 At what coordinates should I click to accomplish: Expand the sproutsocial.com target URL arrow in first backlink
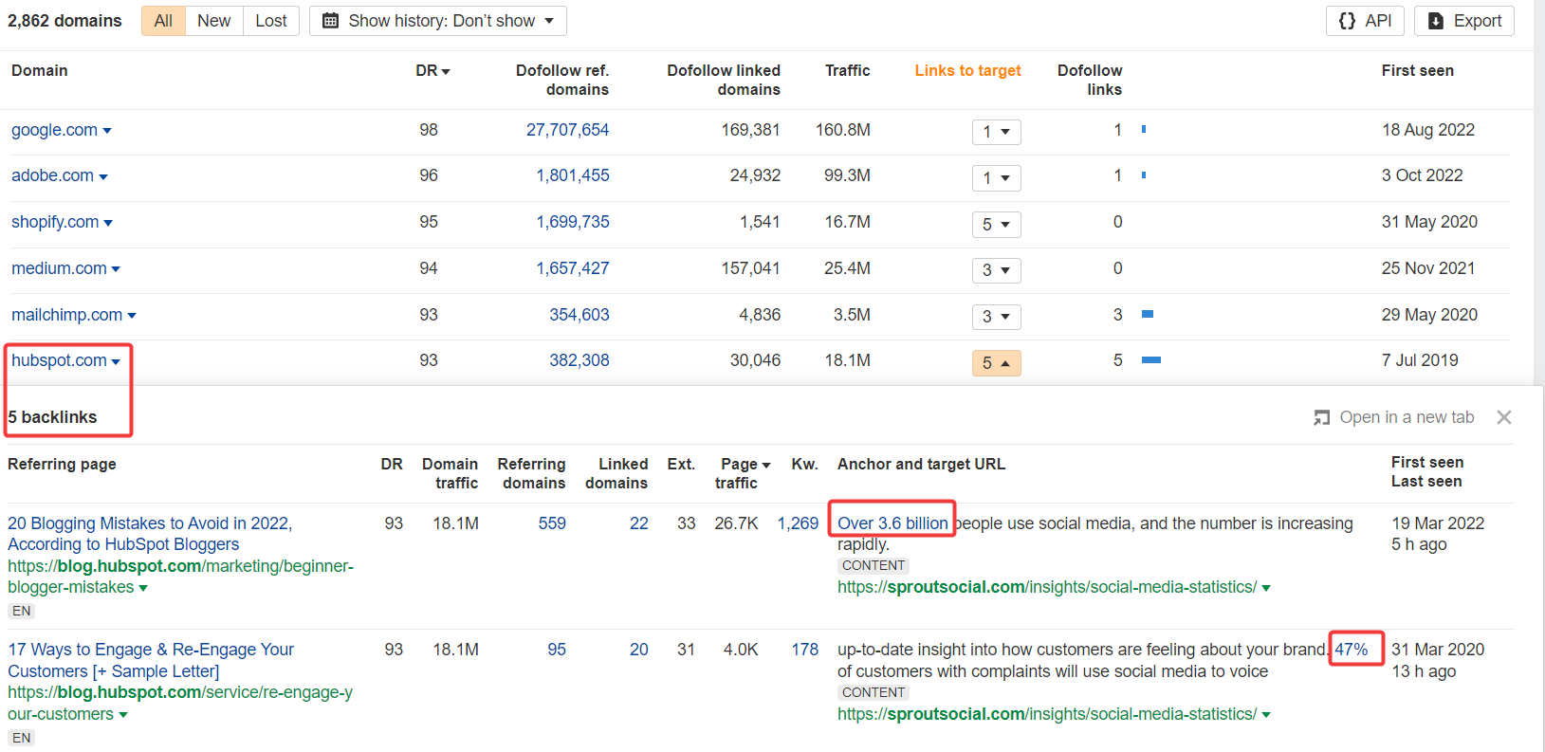(x=1266, y=588)
